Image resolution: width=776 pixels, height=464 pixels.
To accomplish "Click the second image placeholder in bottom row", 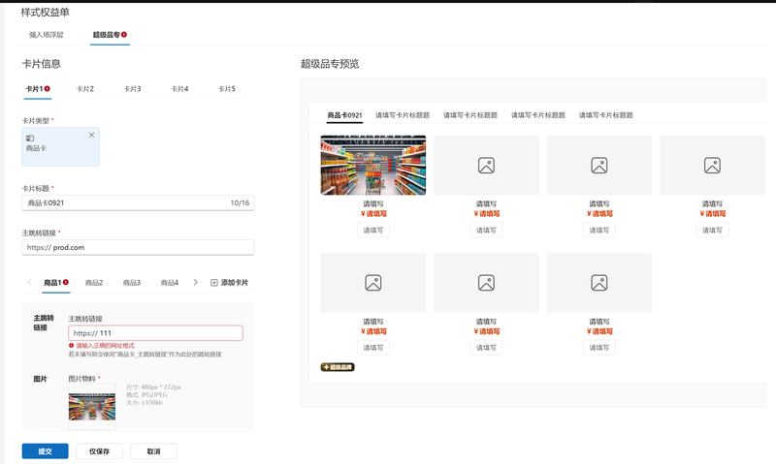I will click(486, 283).
